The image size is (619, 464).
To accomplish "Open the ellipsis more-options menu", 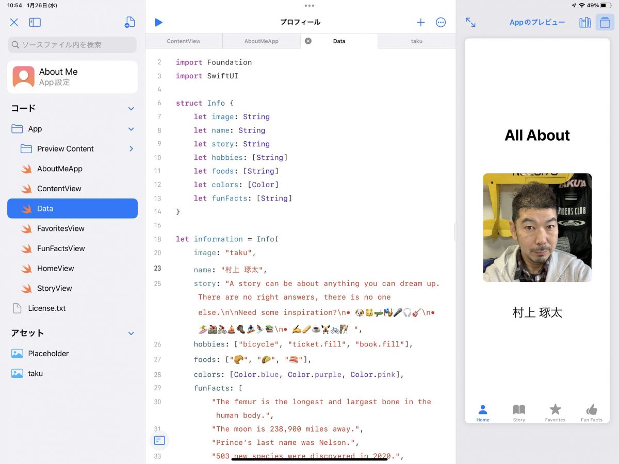I will [x=441, y=22].
